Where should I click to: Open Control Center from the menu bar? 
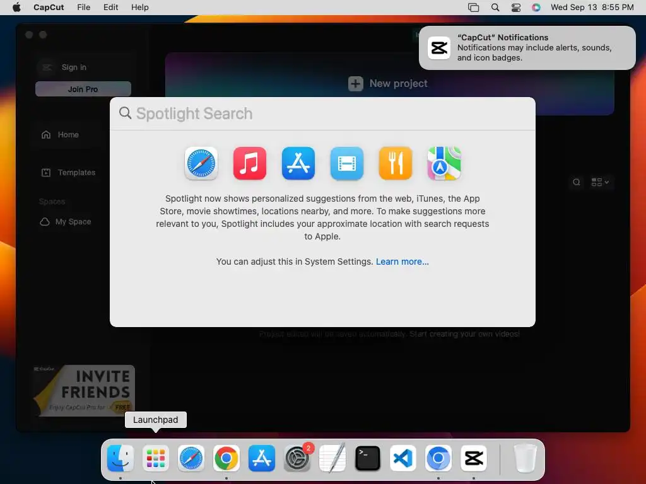(x=516, y=8)
